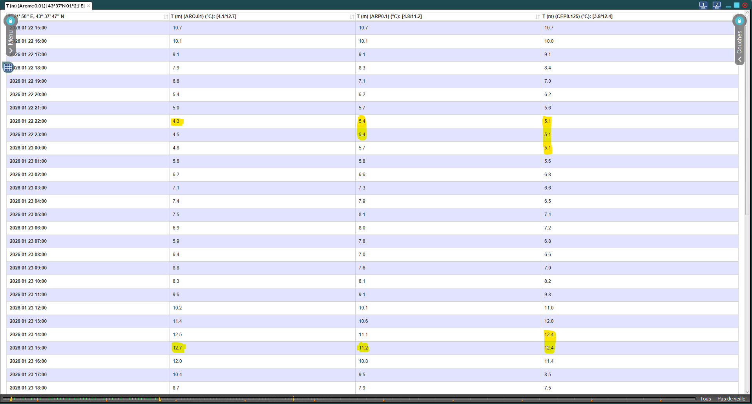Click the scroll-down arrow of the table
The width and height of the screenshot is (752, 404).
coord(747,391)
